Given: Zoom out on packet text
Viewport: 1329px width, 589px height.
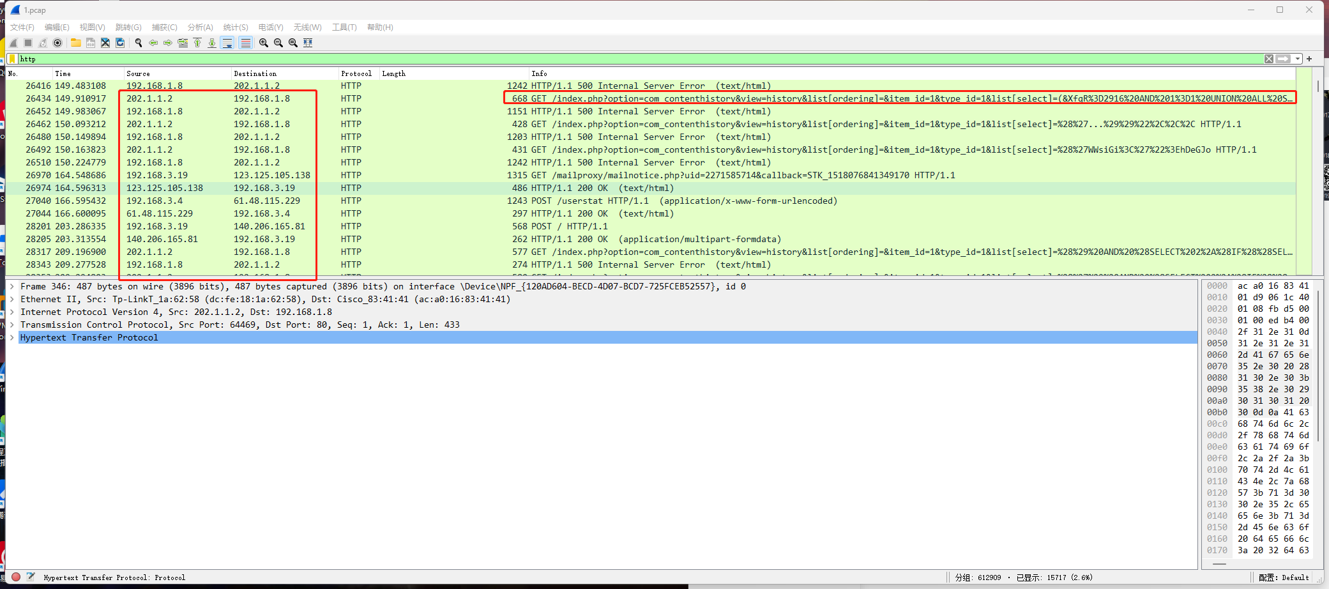Looking at the screenshot, I should click(x=278, y=43).
